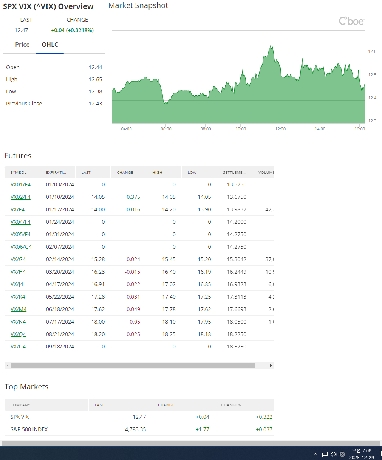This screenshot has width=382, height=460.
Task: Open the VX/U4 futures link
Action: (18, 347)
